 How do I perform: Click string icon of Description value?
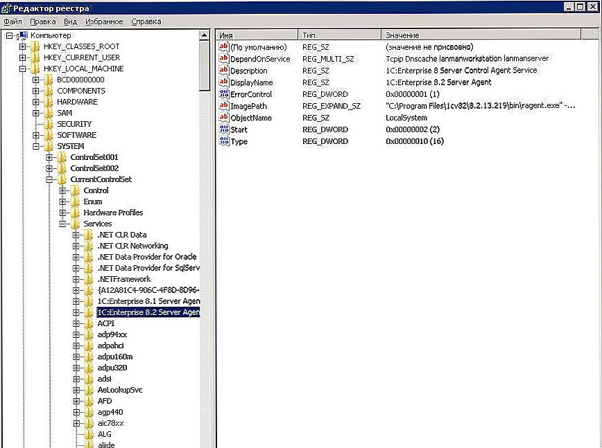point(224,71)
